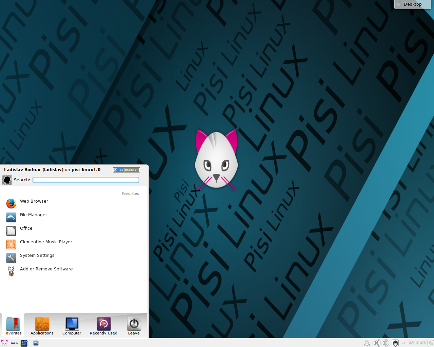Image resolution: width=434 pixels, height=347 pixels.
Task: Open the Bluetooth tray icon
Action: (x=386, y=343)
